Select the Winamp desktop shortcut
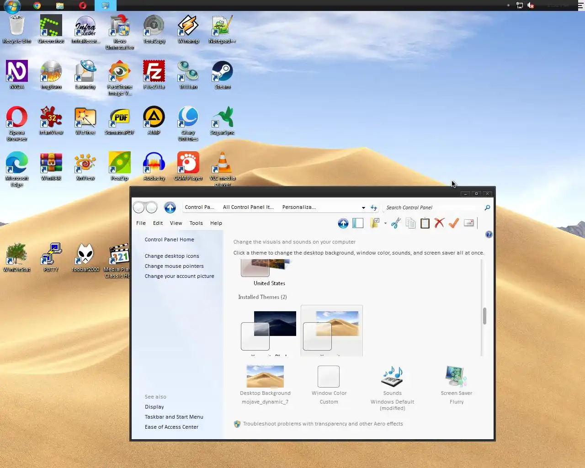 (188, 29)
